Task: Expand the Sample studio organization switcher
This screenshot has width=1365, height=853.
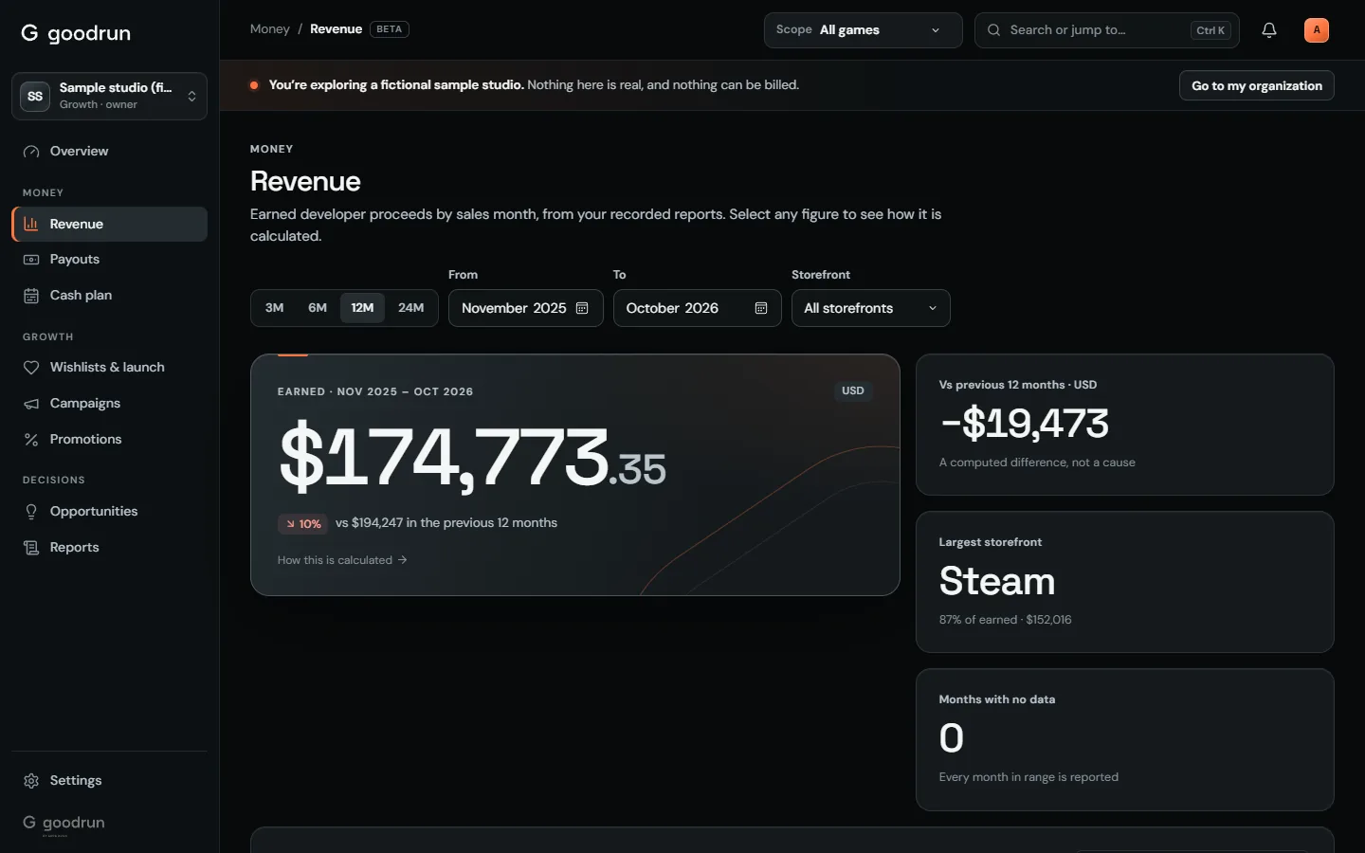Action: tap(109, 97)
